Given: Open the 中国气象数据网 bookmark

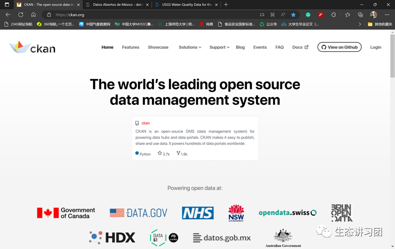Looking at the screenshot, I should [x=95, y=24].
